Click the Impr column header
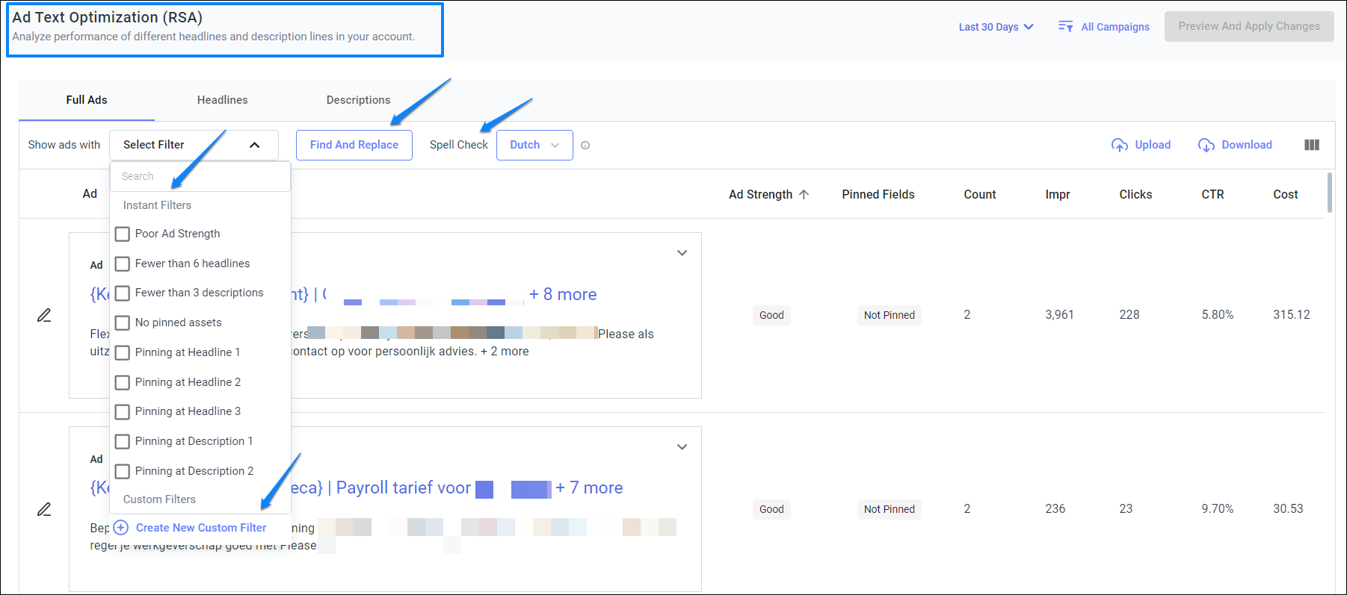 1058,194
